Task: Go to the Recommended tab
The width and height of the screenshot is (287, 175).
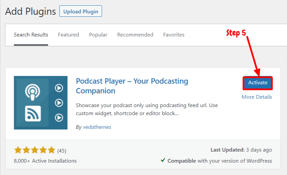Action: coord(135,35)
